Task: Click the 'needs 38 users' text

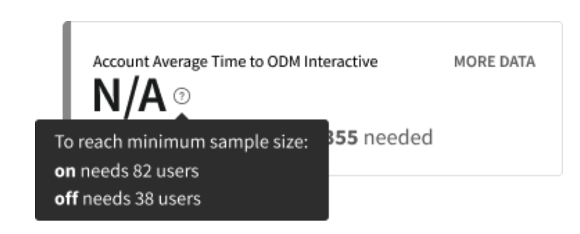Action: tap(141, 198)
